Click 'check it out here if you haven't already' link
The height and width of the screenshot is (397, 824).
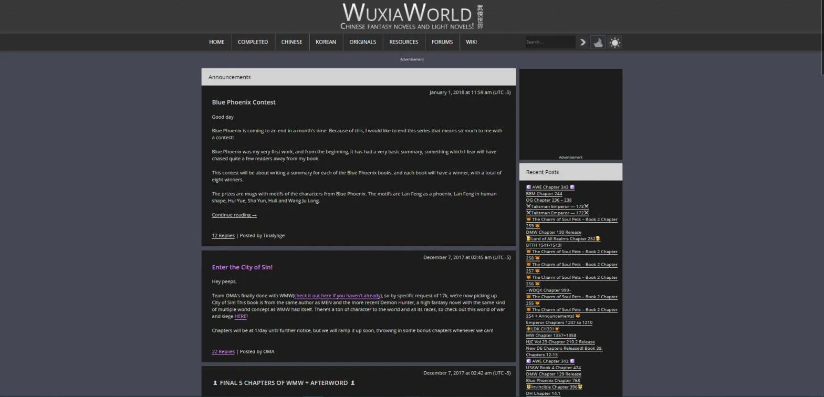click(x=337, y=296)
